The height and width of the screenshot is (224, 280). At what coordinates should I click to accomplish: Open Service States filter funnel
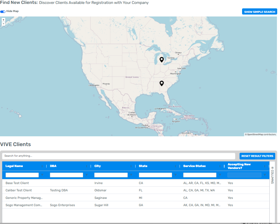[x=220, y=175]
